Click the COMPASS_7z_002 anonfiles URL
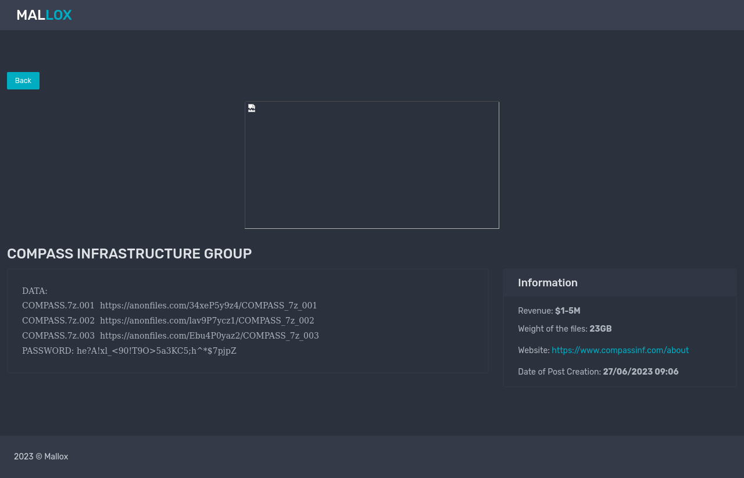Image resolution: width=744 pixels, height=478 pixels. coord(207,321)
